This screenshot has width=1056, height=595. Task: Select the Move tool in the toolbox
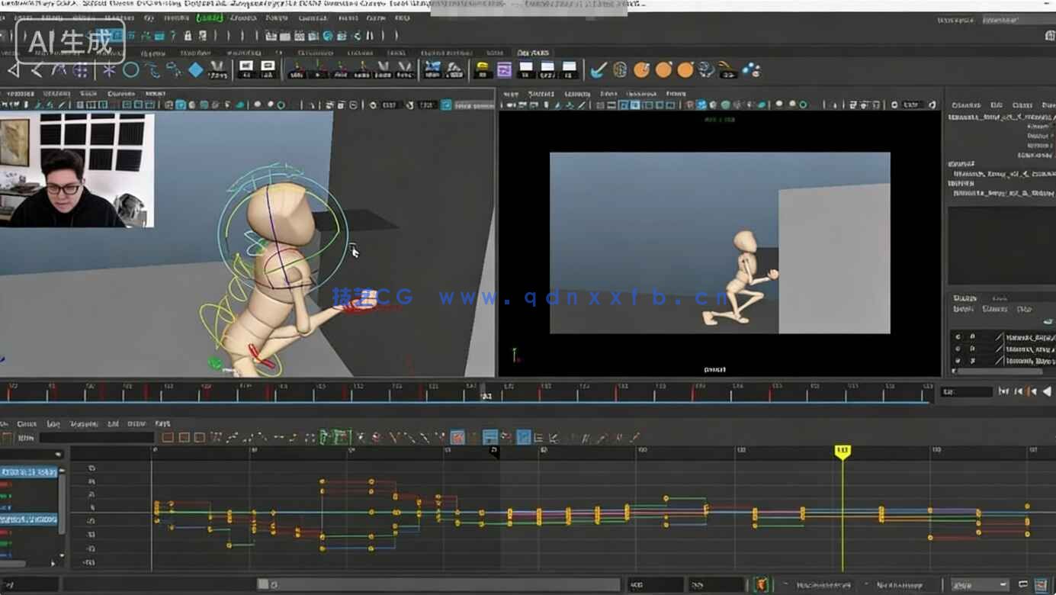[x=81, y=70]
